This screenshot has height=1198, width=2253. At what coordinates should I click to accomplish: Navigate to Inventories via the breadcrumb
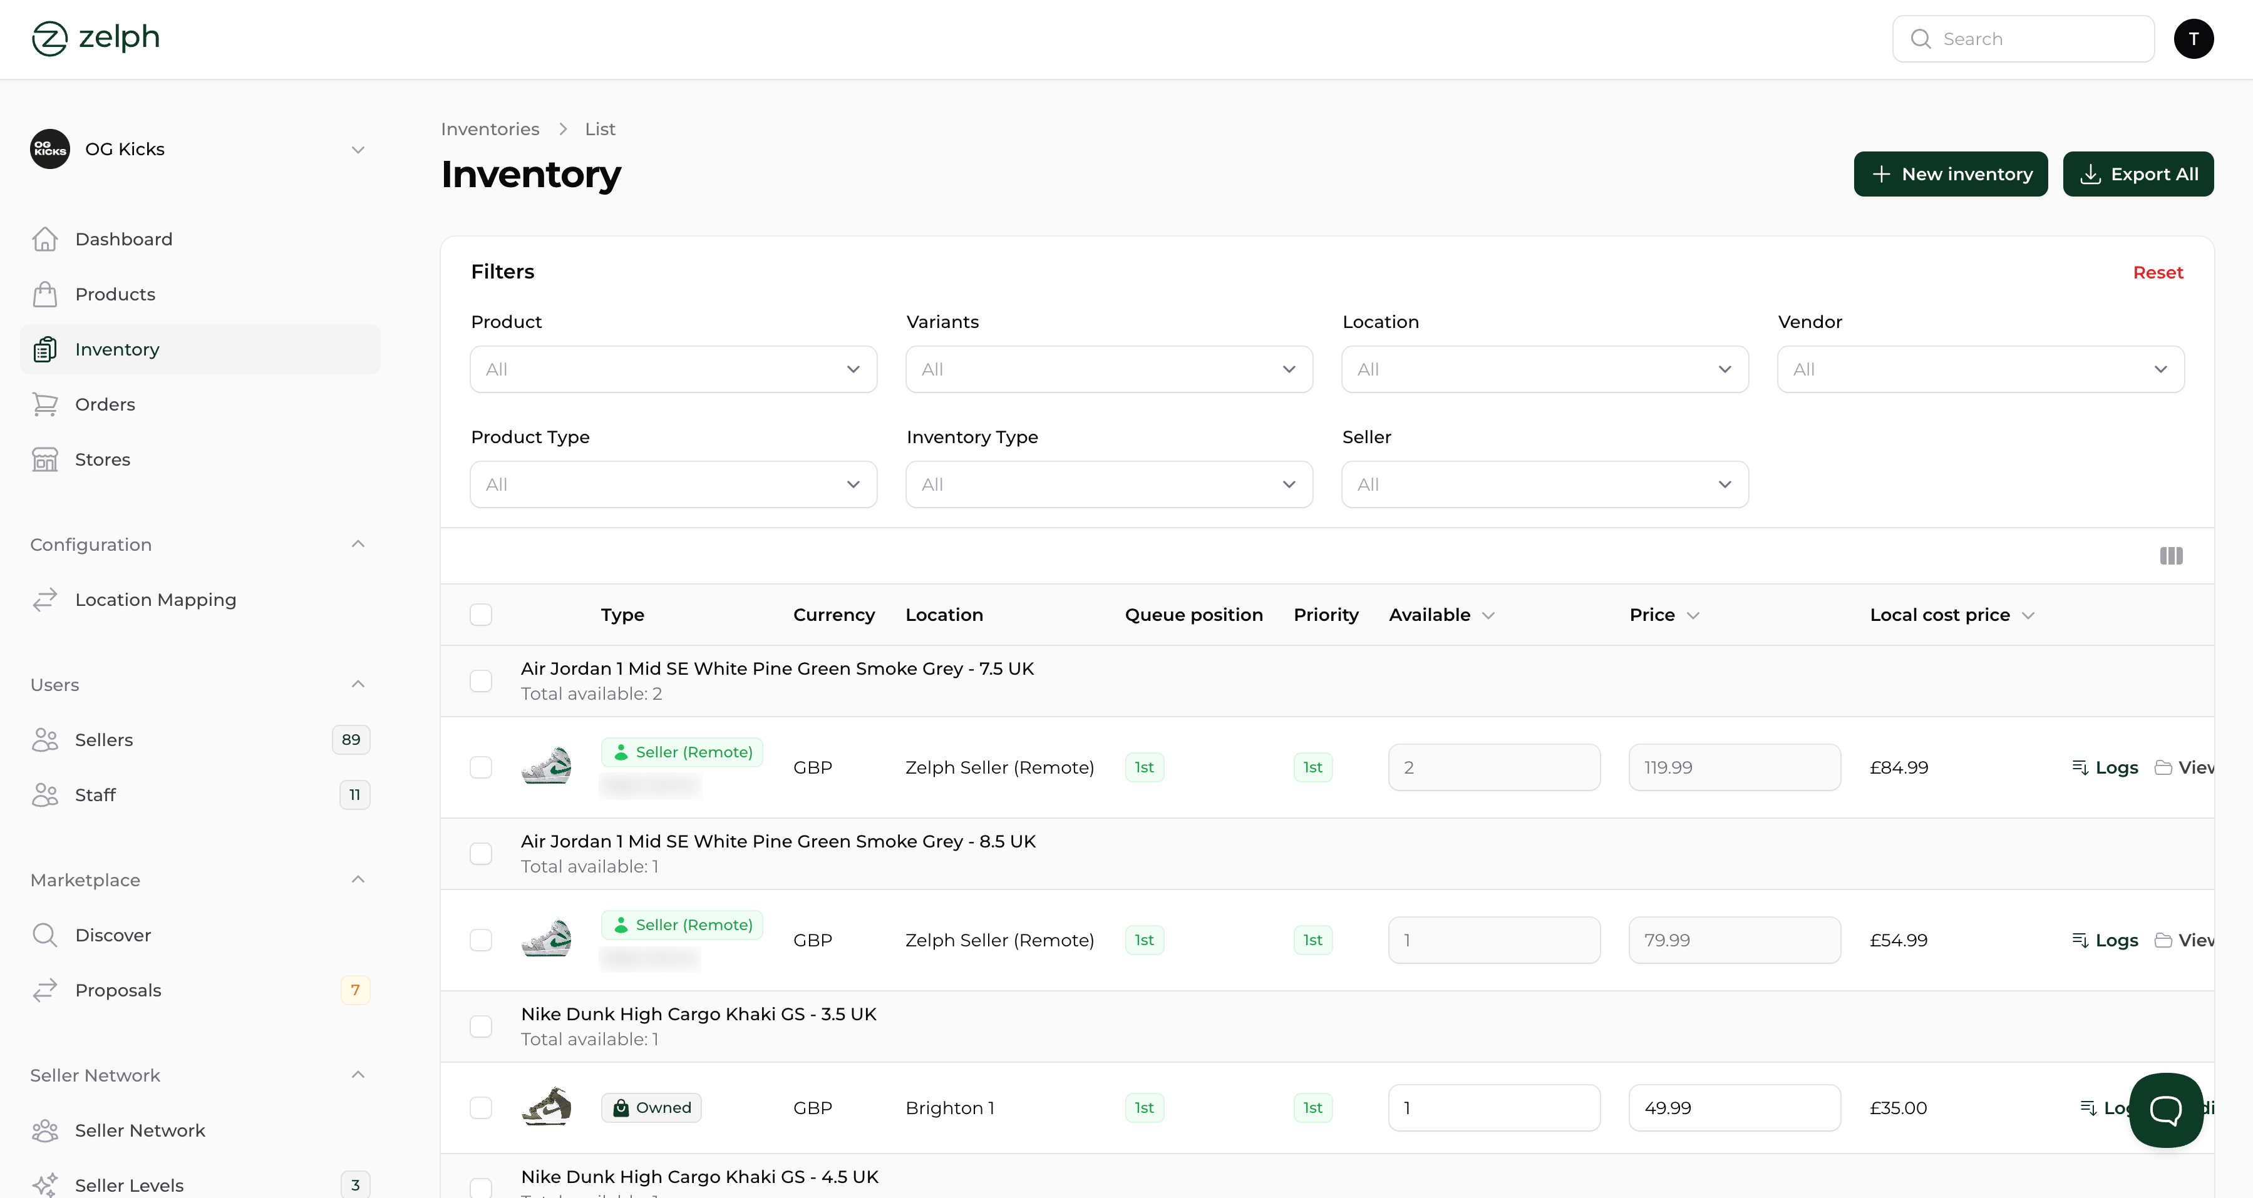[491, 128]
